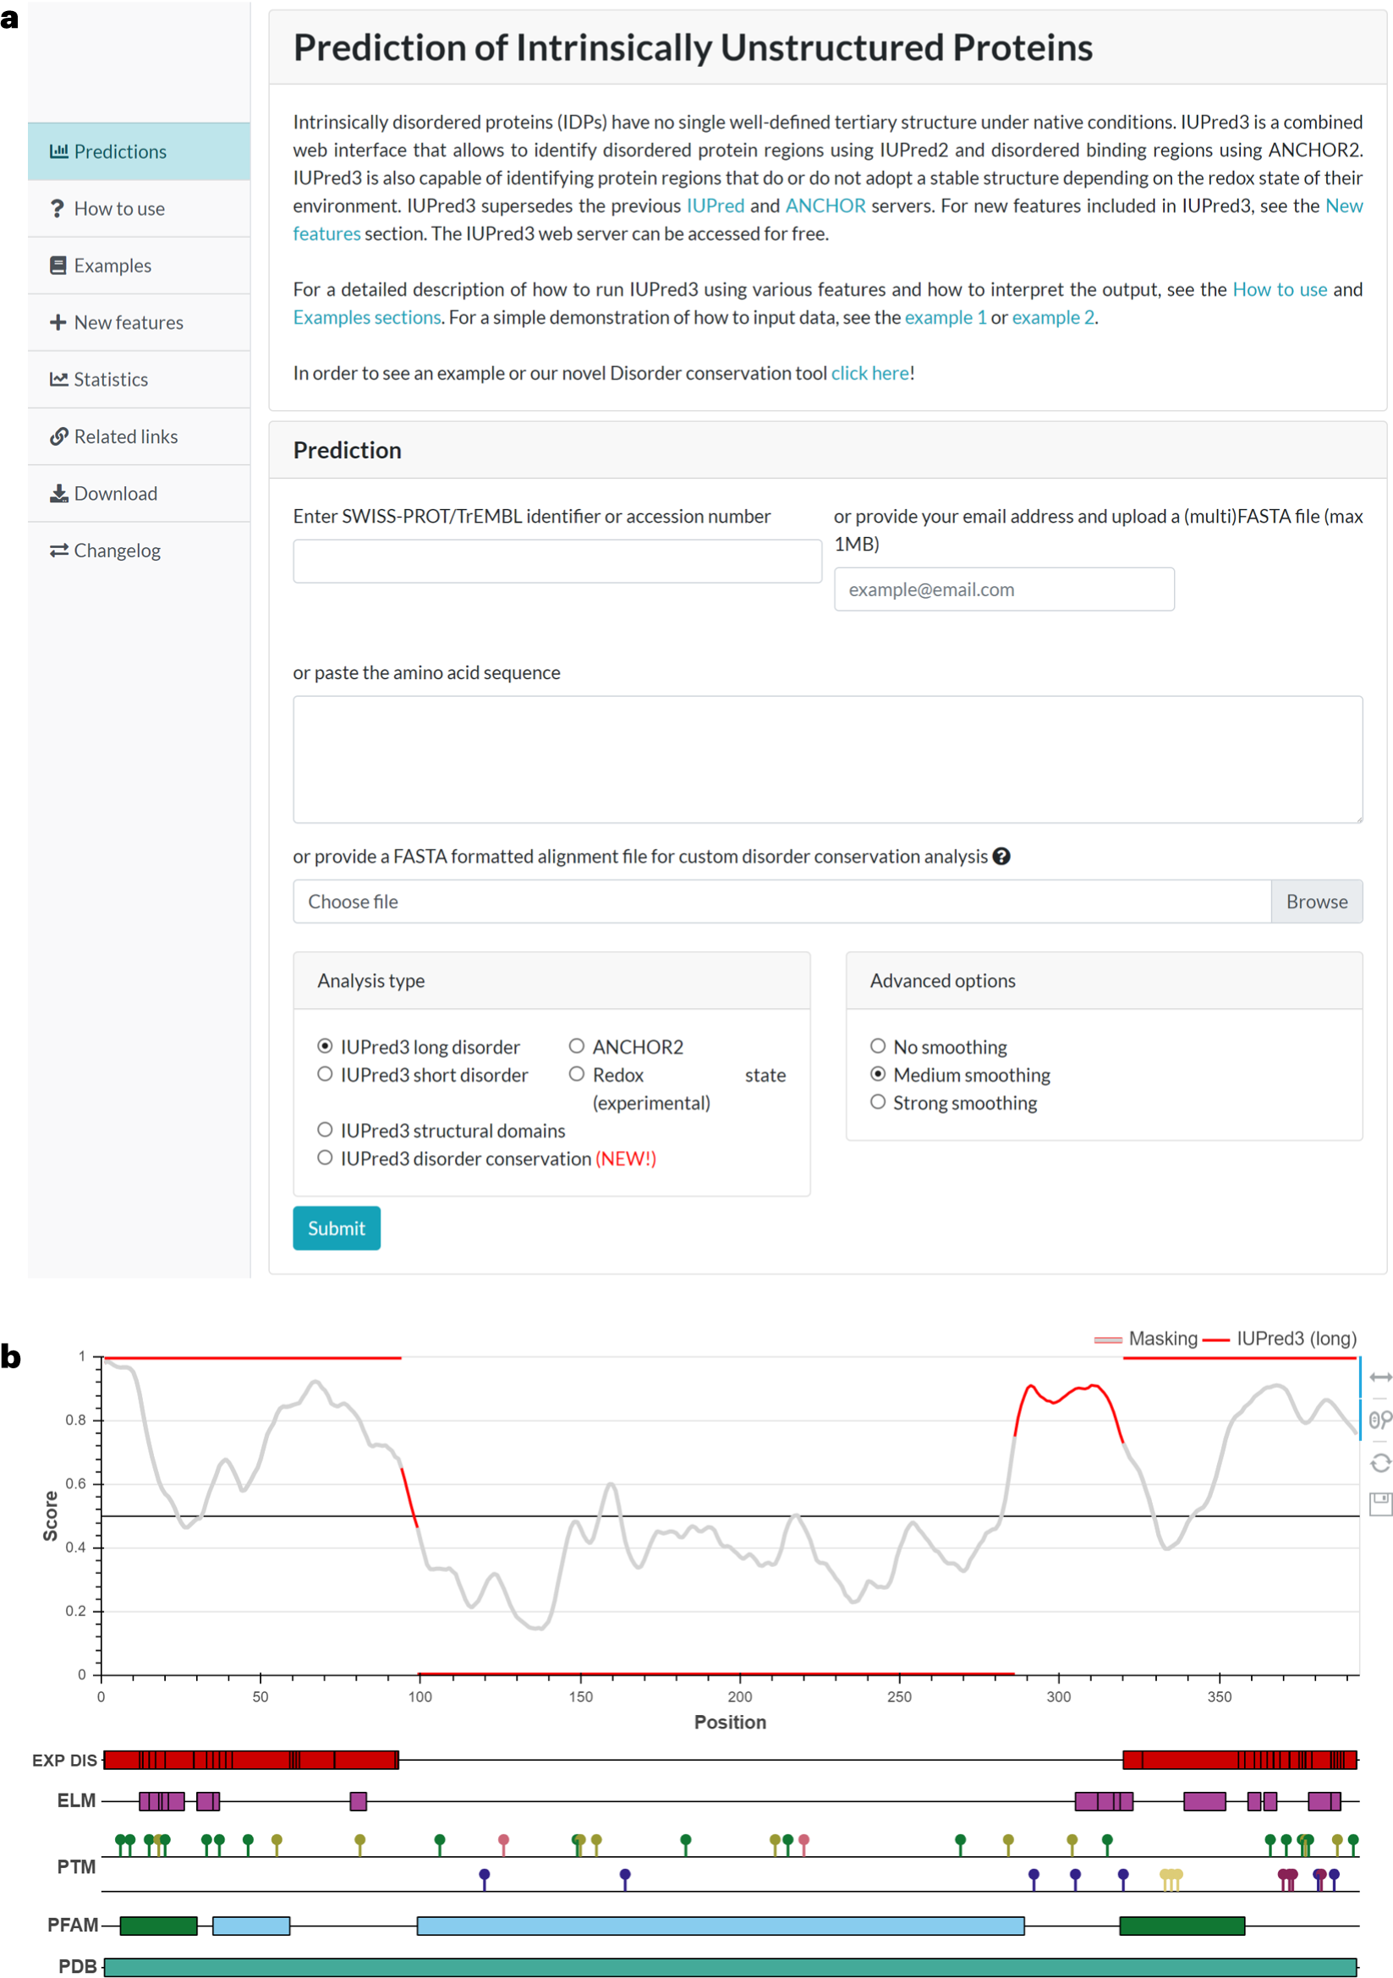Follow the ANCHOR server link
The width and height of the screenshot is (1393, 1978).
tap(825, 205)
